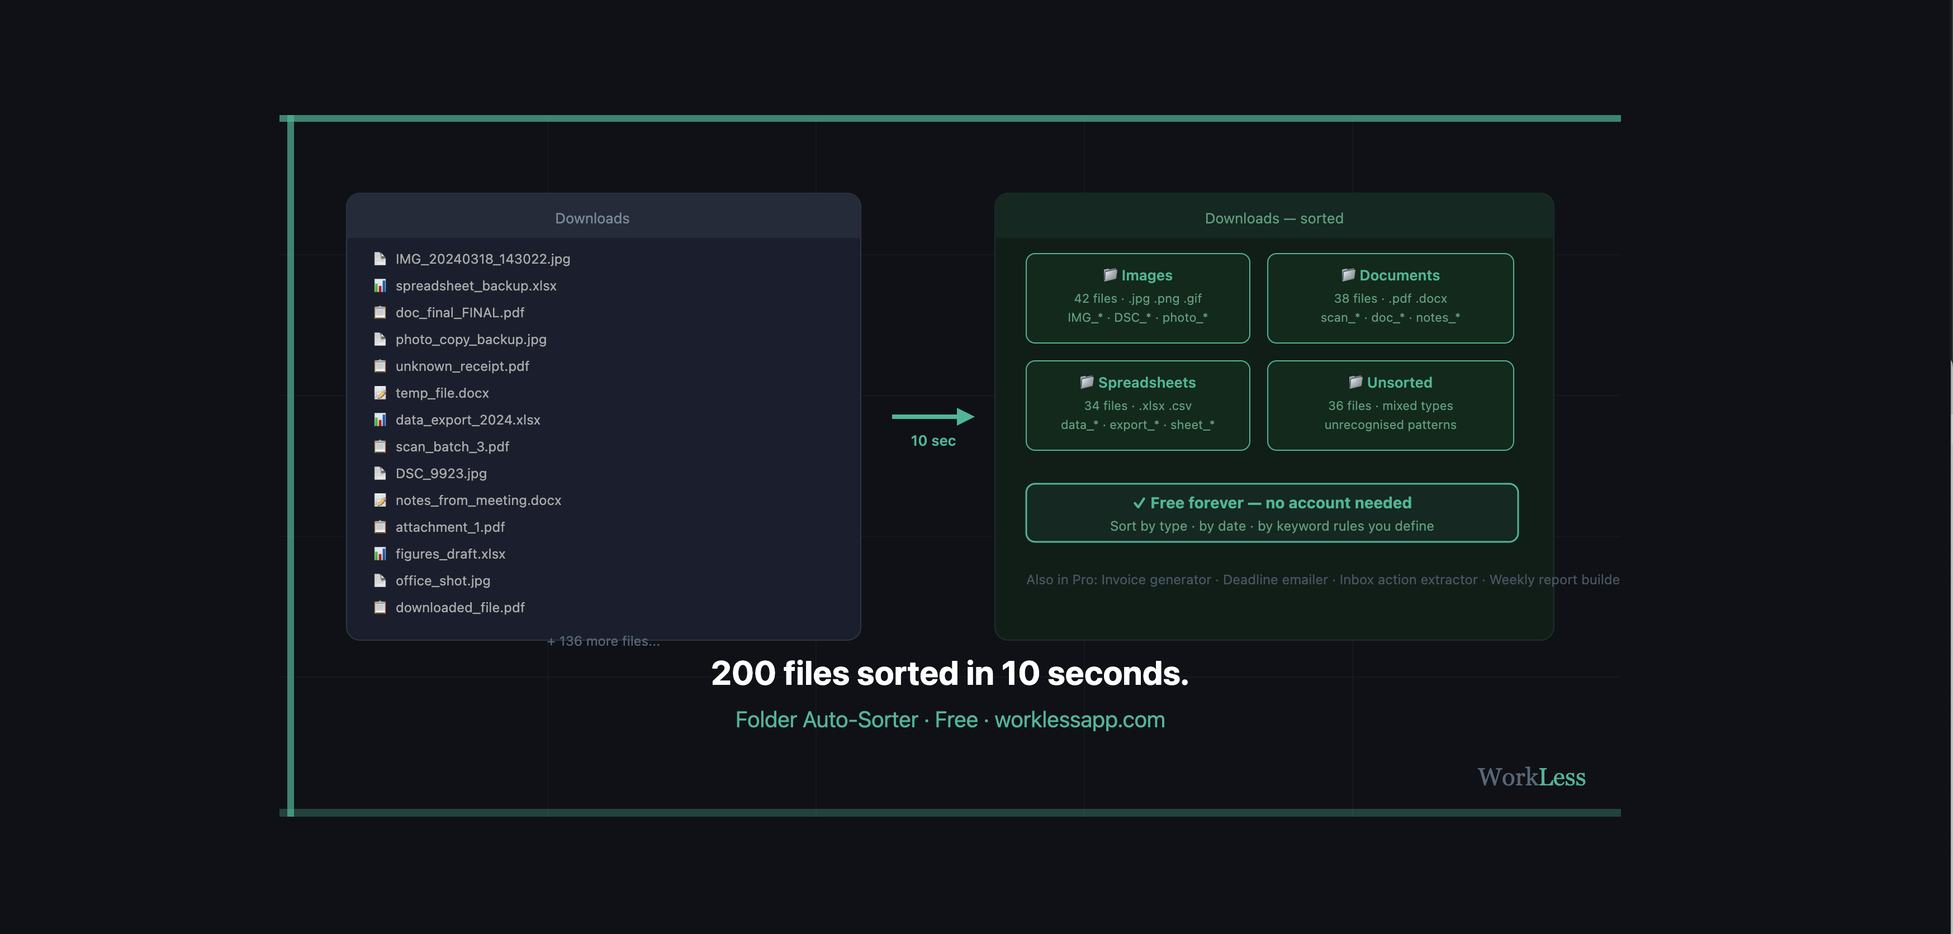
Task: Click the memo icon beside temp_file.docx
Action: tap(380, 393)
